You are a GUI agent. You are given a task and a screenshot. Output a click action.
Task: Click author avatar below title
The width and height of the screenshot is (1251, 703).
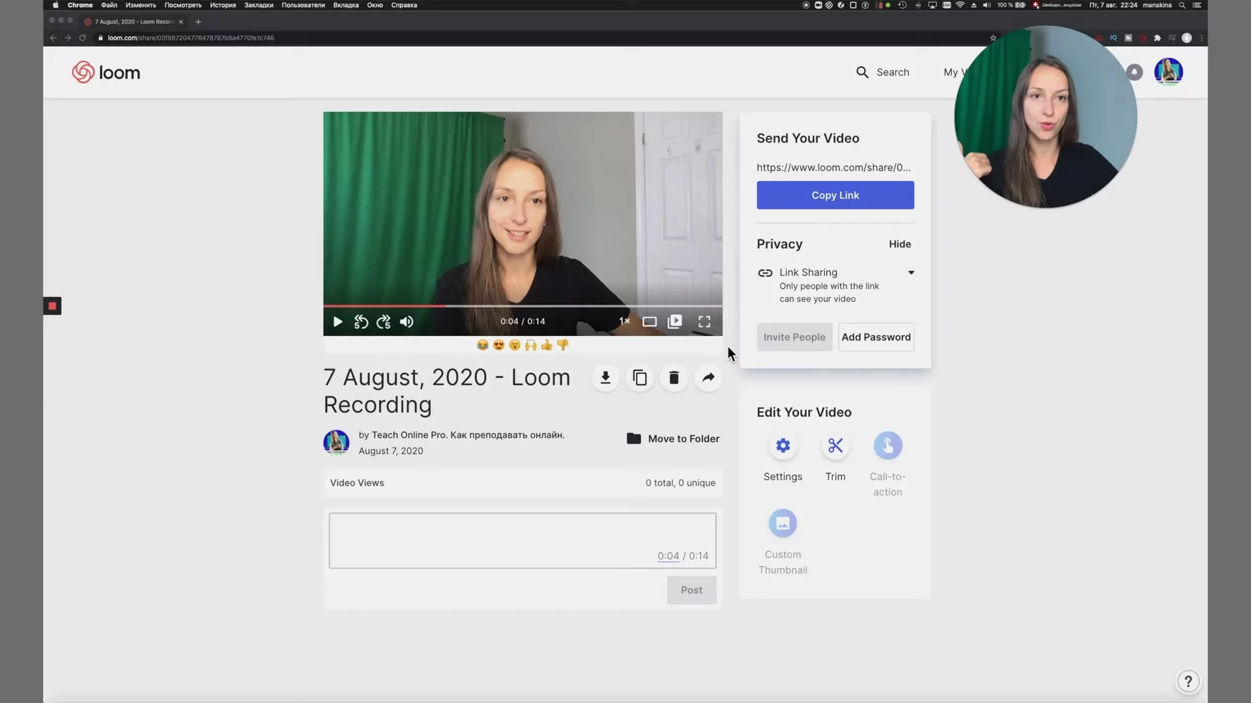336,443
